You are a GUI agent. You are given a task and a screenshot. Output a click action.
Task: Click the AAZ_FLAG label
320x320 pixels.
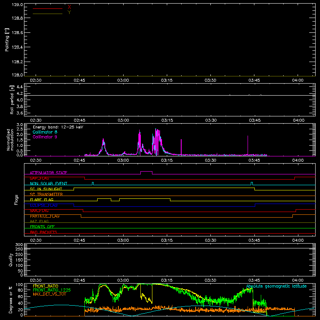coord(39,221)
